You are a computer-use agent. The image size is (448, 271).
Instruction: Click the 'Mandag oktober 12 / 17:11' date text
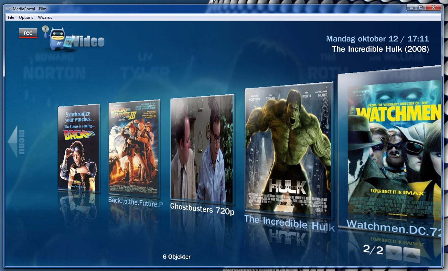tap(377, 39)
